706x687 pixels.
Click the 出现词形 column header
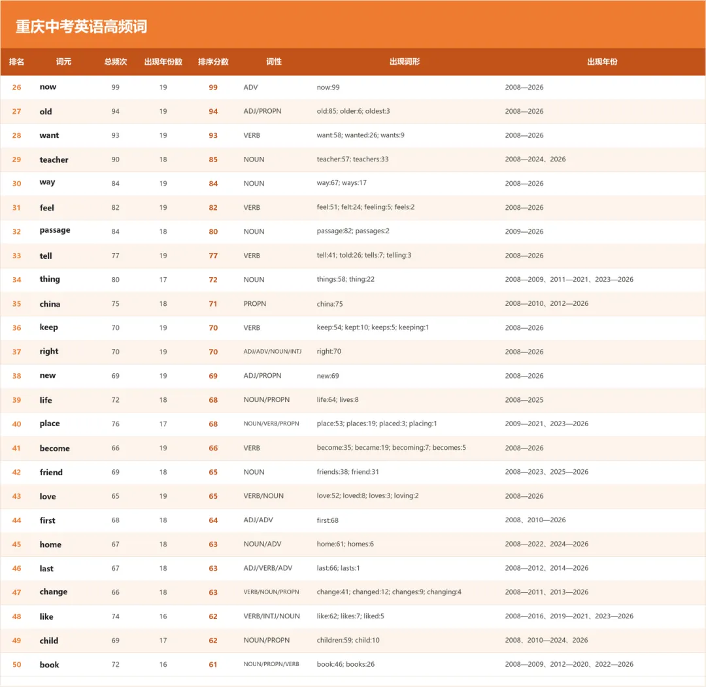[405, 61]
